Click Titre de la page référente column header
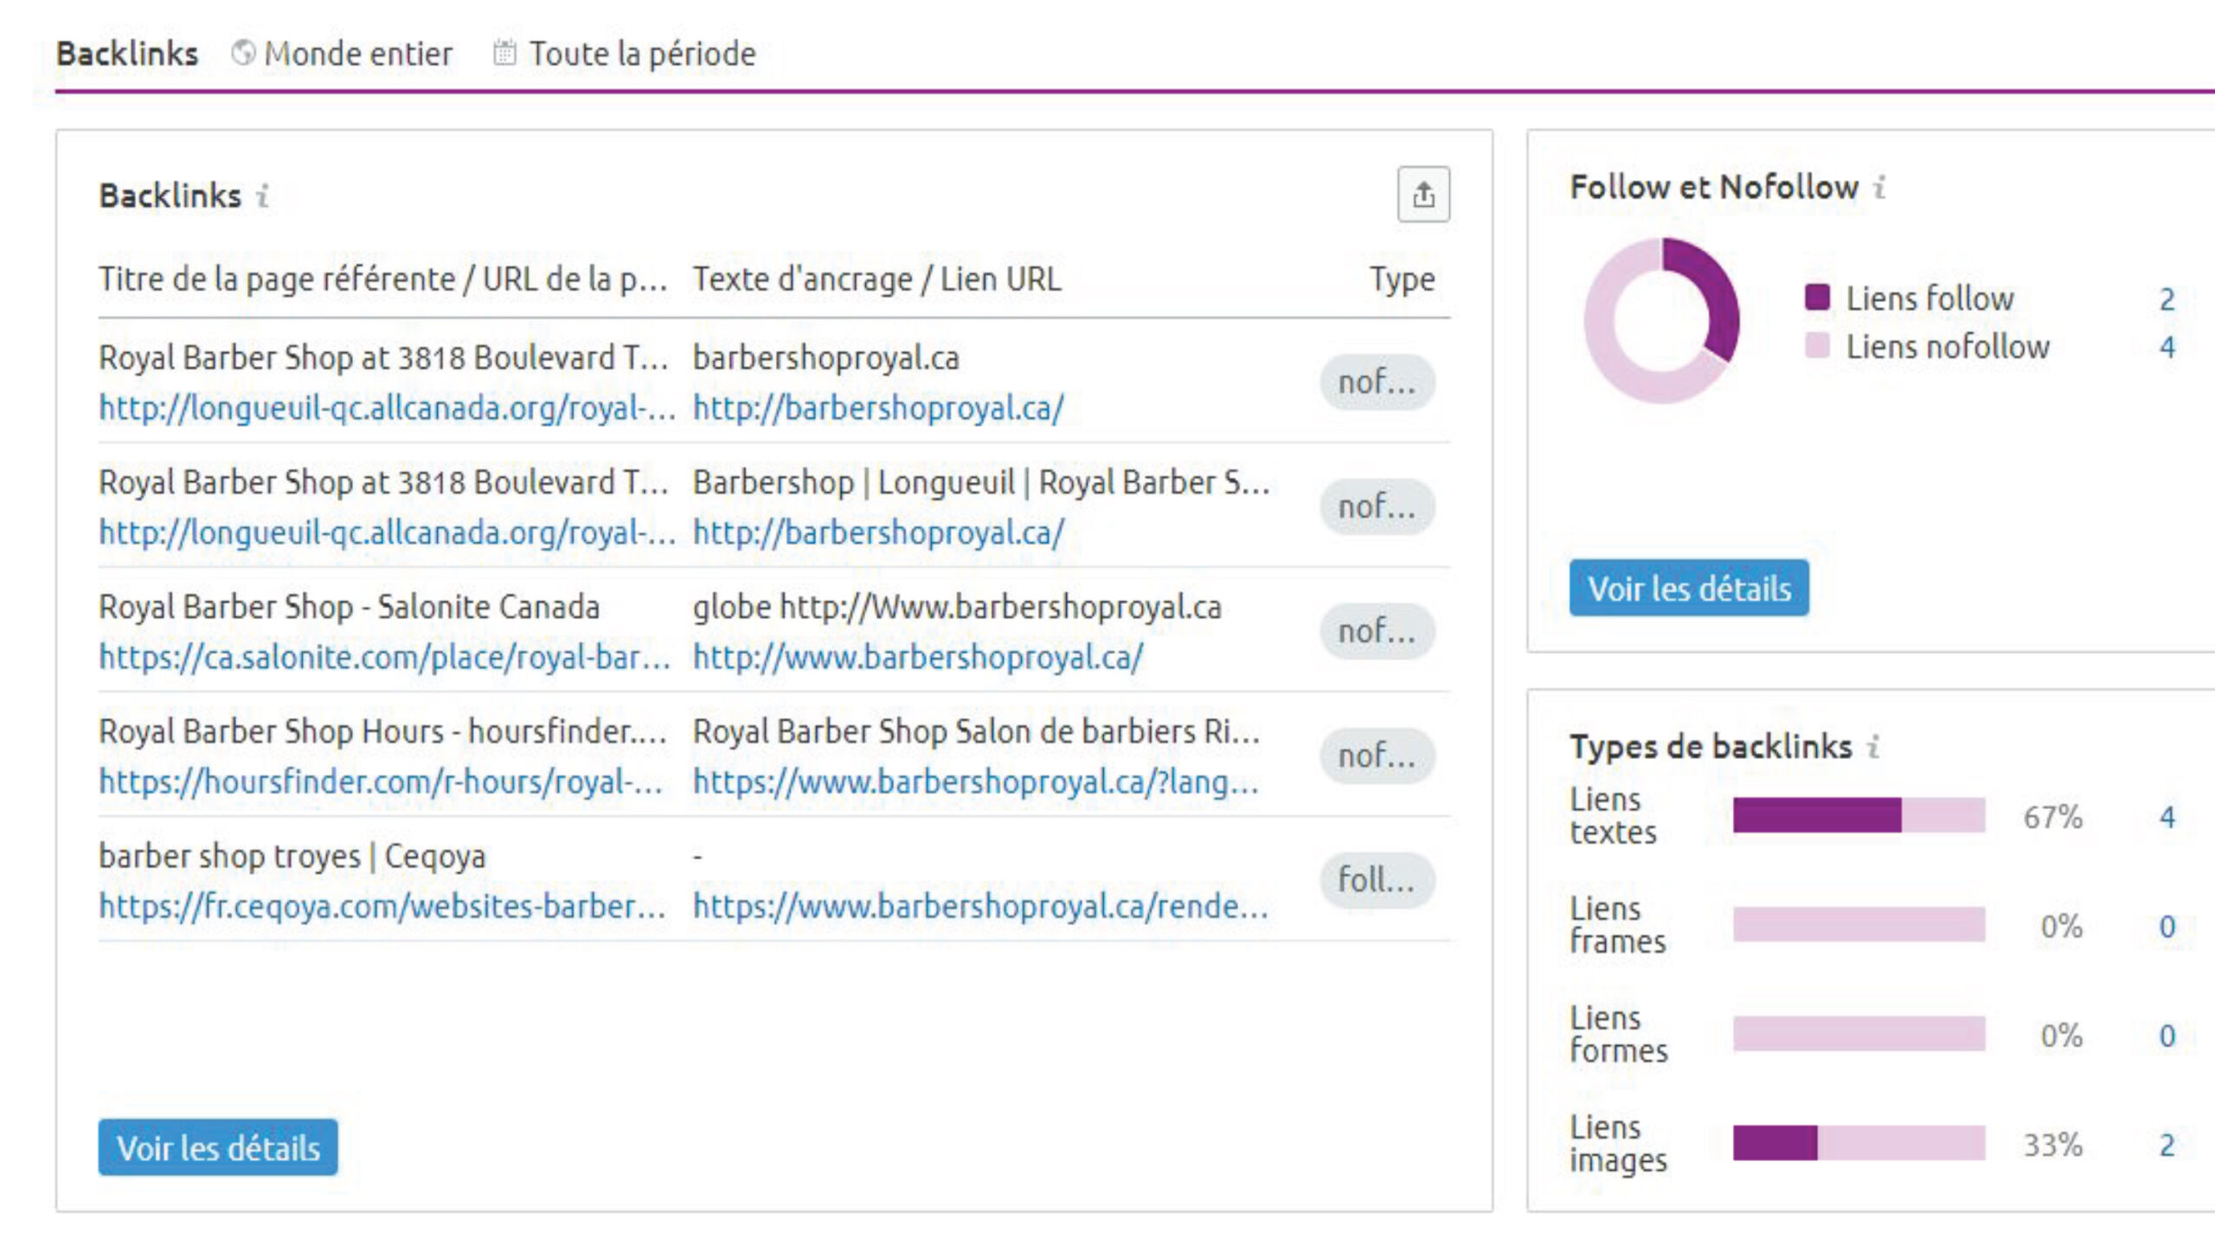The image size is (2215, 1246). pos(382,279)
